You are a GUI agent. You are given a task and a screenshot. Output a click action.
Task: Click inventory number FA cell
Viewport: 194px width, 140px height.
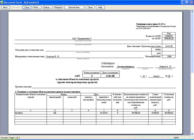coord(55,113)
